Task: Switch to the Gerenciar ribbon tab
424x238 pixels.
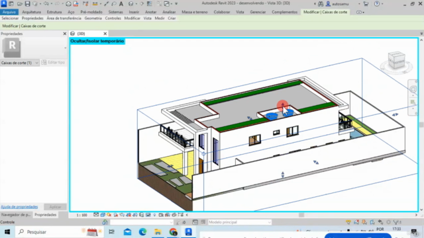Action: coord(258,12)
